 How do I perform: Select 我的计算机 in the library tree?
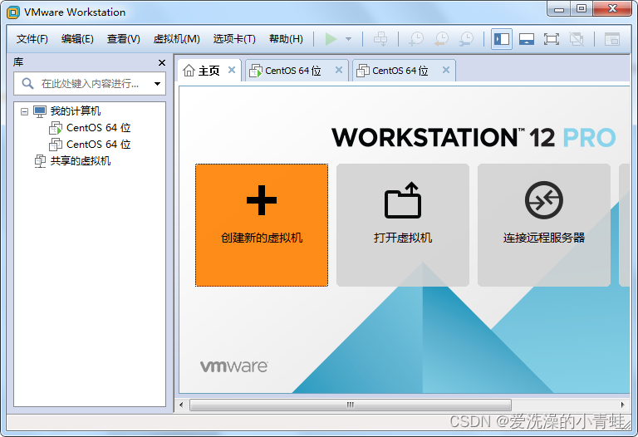click(76, 111)
